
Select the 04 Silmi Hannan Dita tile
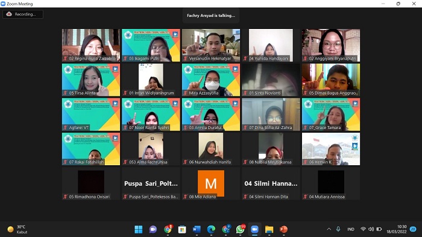(x=271, y=183)
